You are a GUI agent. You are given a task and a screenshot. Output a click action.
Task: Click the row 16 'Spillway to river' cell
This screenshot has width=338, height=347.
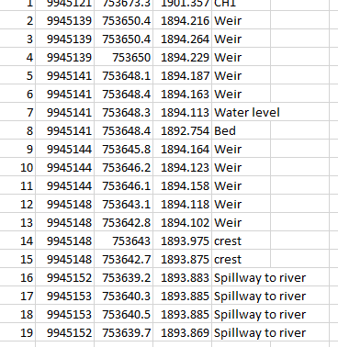pos(241,277)
